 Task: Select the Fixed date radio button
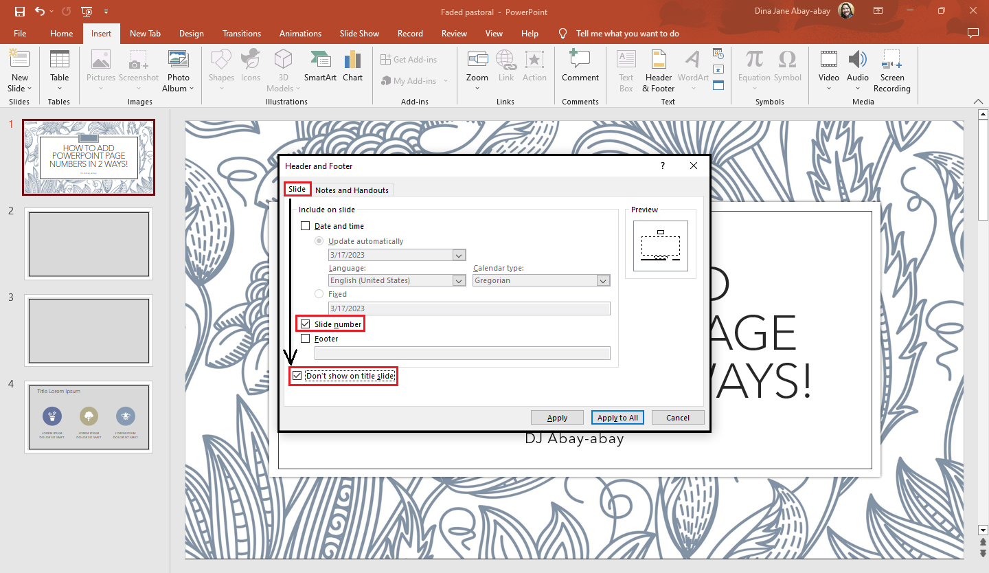pyautogui.click(x=319, y=293)
